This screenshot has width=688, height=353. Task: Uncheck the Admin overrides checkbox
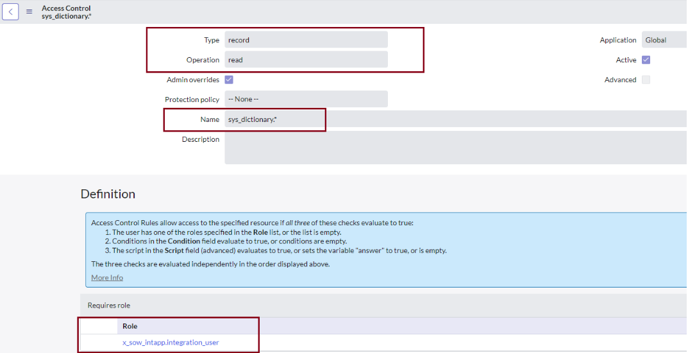pos(229,80)
